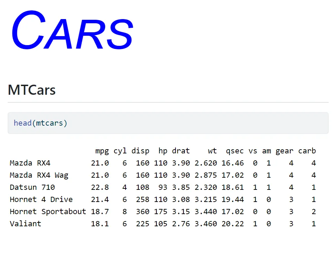Select the Hornet 4 Drive row label

pyautogui.click(x=41, y=200)
